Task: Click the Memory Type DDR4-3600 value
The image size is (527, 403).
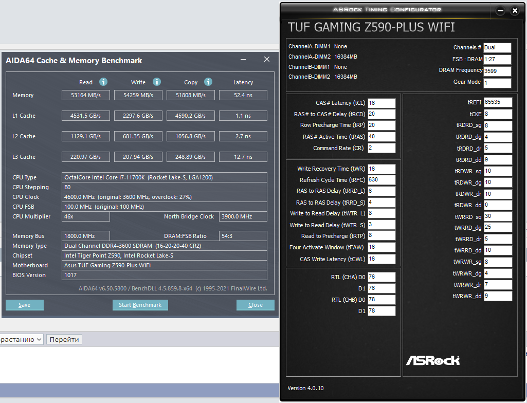Action: 165,246
